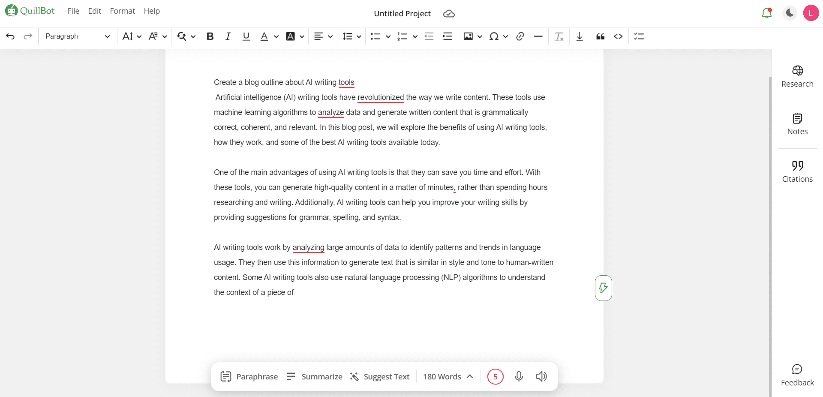Viewport: 823px width, 397px height.
Task: Click the Untitled Project title
Action: [402, 14]
